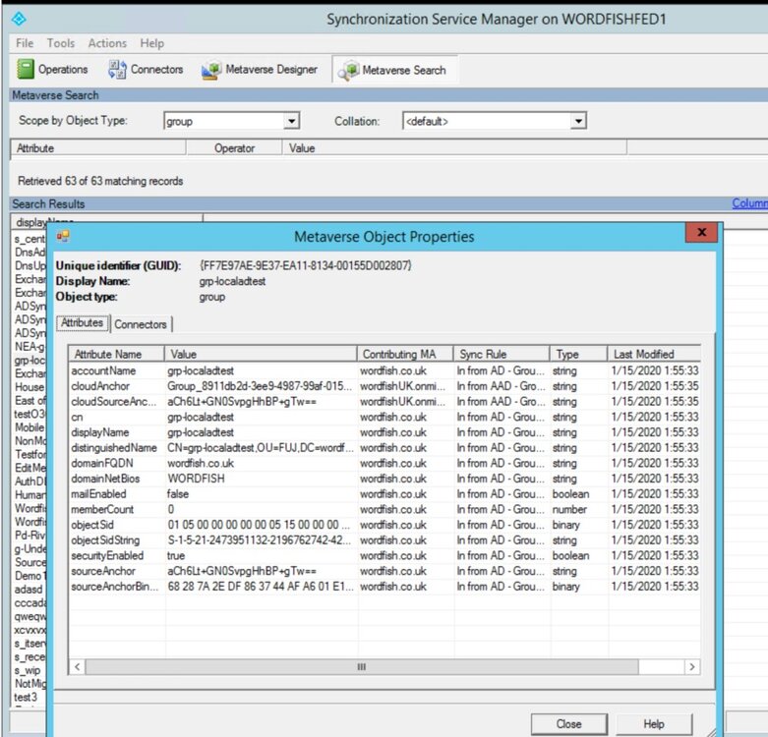Select the distinguishedName attribute row
This screenshot has height=737, width=768.
click(x=384, y=448)
